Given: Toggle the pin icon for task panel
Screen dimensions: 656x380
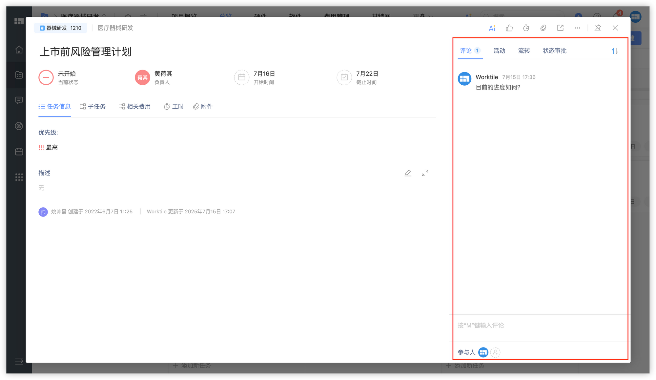Looking at the screenshot, I should [x=598, y=28].
